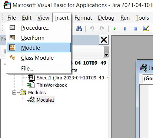Close the Project Explorer panel
Screen dimensions: 153x138
point(104,40)
